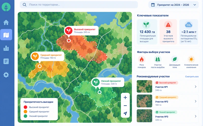Viewport: 203px width, 126px height.
Task: Zoom in the map with plus
Action: [x=125, y=97]
